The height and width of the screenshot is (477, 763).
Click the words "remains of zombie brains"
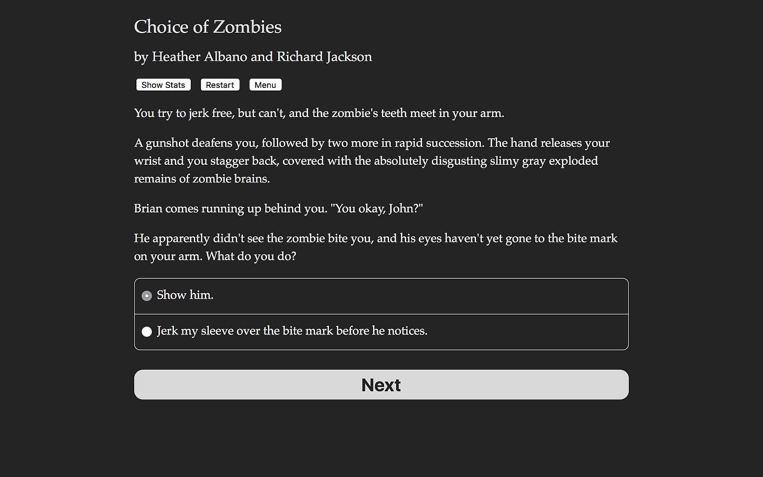201,179
